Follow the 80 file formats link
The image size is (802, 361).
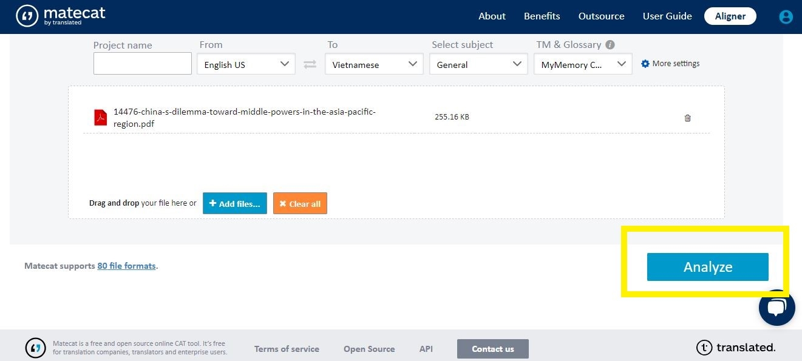click(126, 266)
